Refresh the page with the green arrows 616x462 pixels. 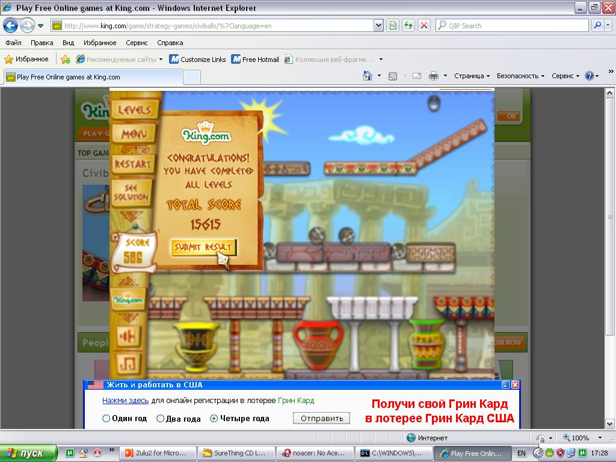point(408,26)
